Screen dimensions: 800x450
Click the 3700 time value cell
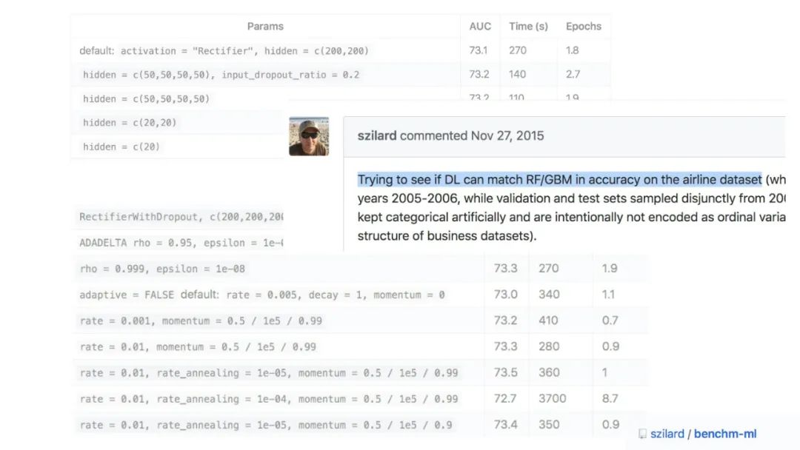tap(552, 398)
